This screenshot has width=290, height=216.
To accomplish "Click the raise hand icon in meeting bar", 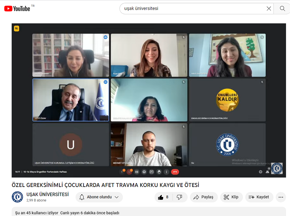I will coord(159,172).
